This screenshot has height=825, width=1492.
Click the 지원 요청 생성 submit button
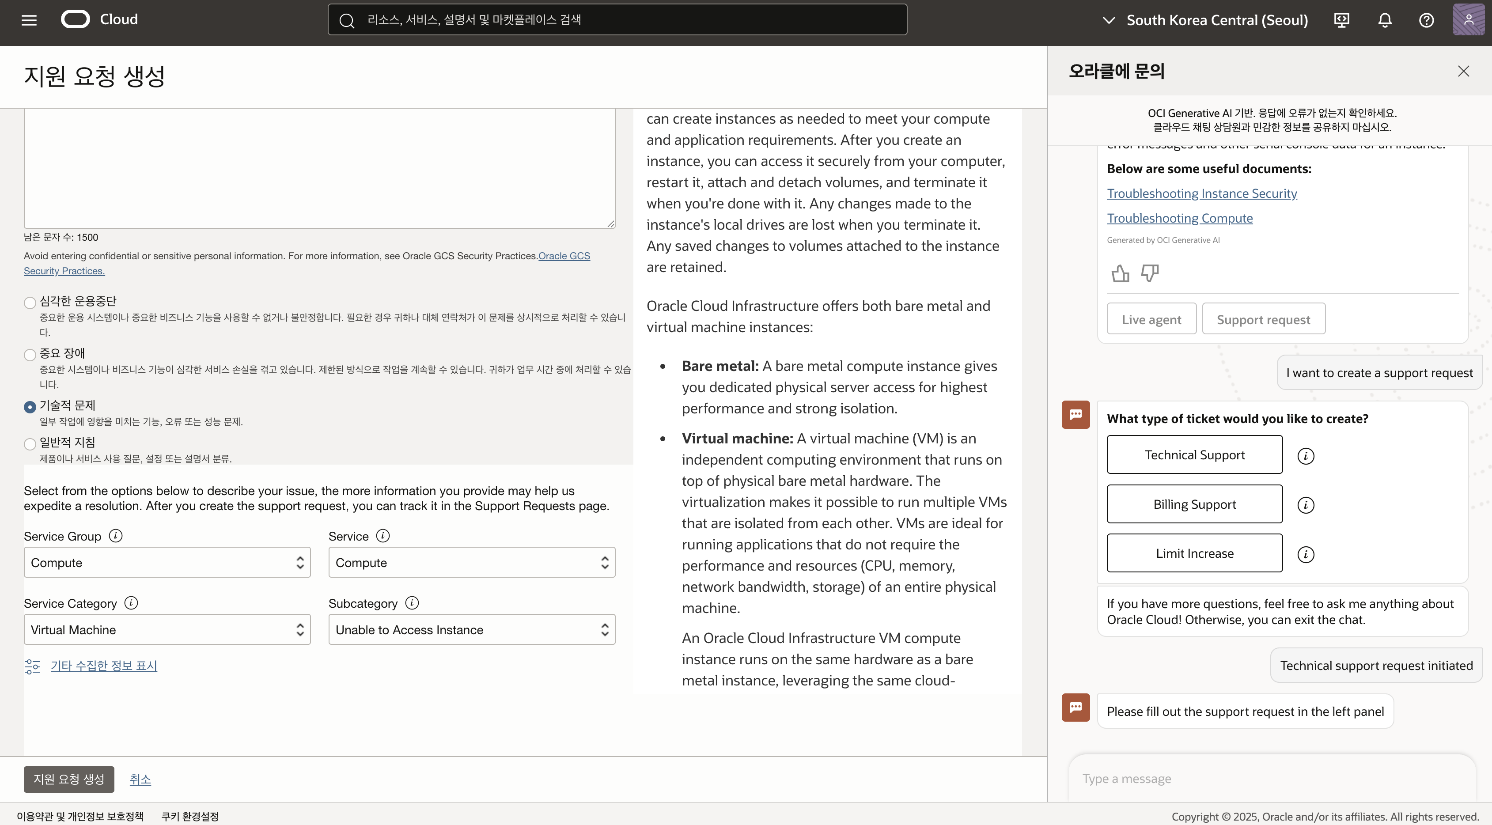coord(68,779)
